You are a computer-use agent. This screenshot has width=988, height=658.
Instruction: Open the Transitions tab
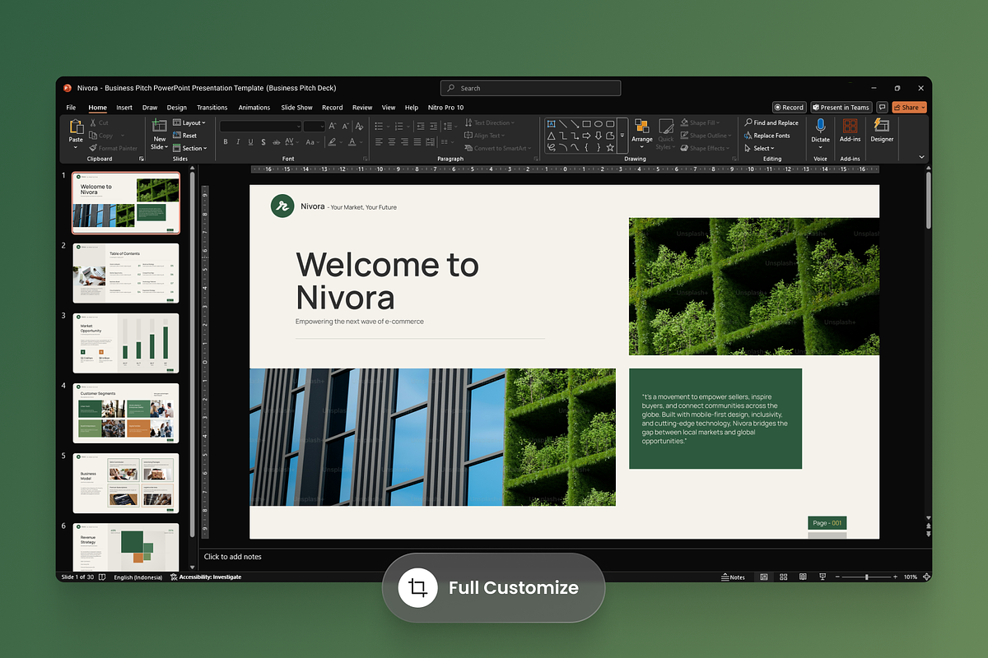[212, 107]
